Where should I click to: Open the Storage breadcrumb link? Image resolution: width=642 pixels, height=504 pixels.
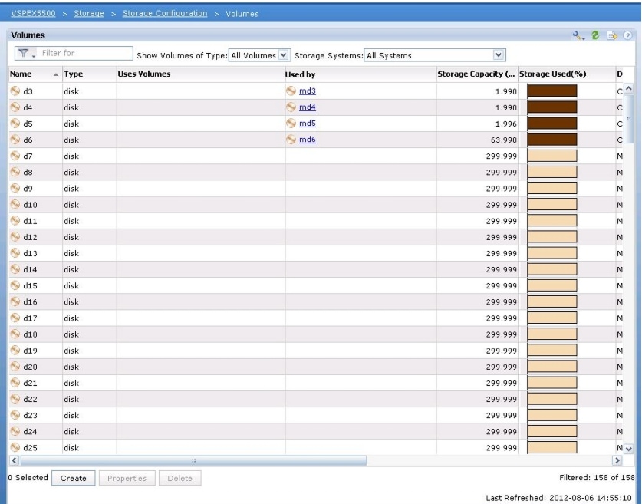point(89,13)
